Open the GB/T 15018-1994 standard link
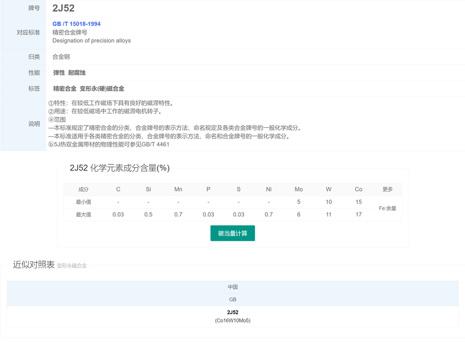 [x=76, y=24]
